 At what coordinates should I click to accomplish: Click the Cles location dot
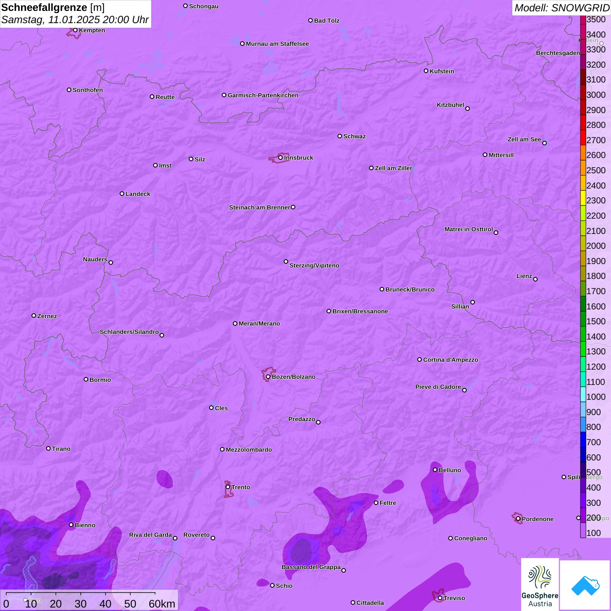(x=211, y=408)
